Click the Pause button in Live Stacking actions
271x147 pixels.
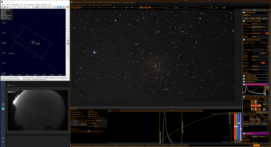pos(75,124)
